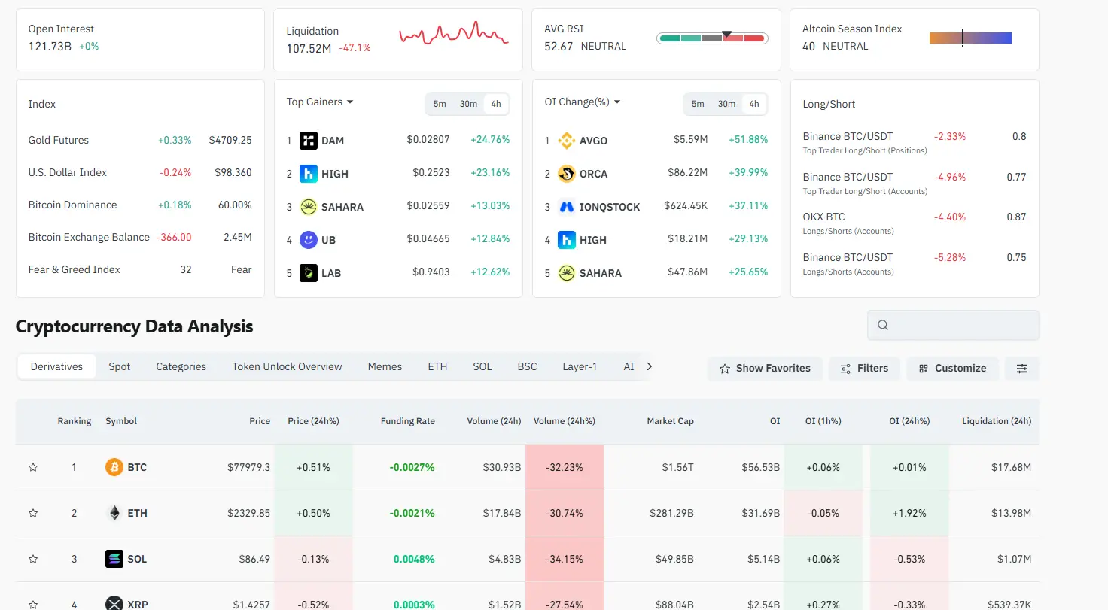This screenshot has height=610, width=1108.
Task: Click the Show Favorites button
Action: (765, 369)
